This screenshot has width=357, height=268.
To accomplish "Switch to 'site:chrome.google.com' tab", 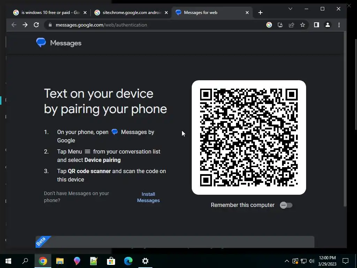I will (x=131, y=13).
